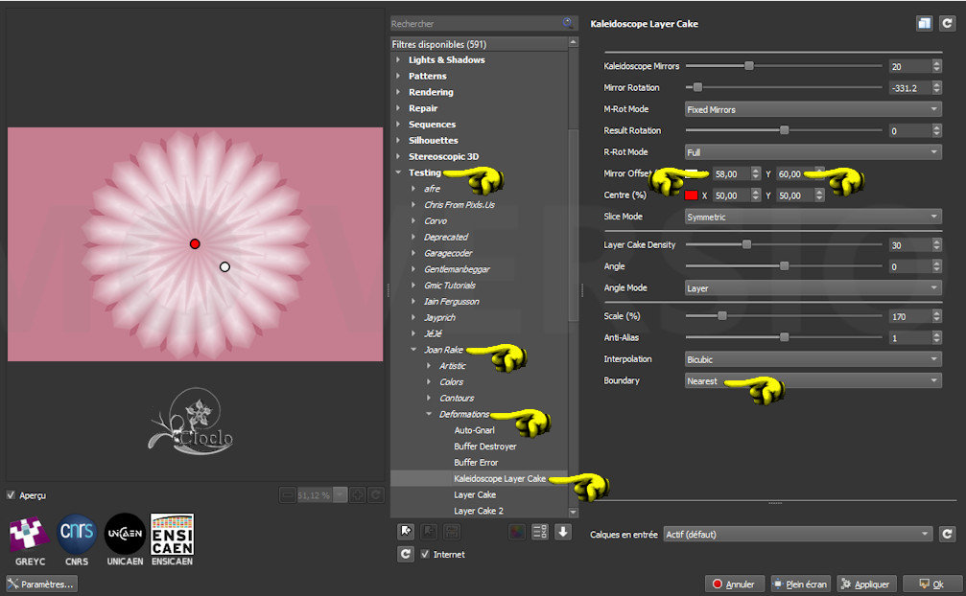Screen dimensions: 966x596
Task: Toggle the Internet checkbox
Action: (x=426, y=554)
